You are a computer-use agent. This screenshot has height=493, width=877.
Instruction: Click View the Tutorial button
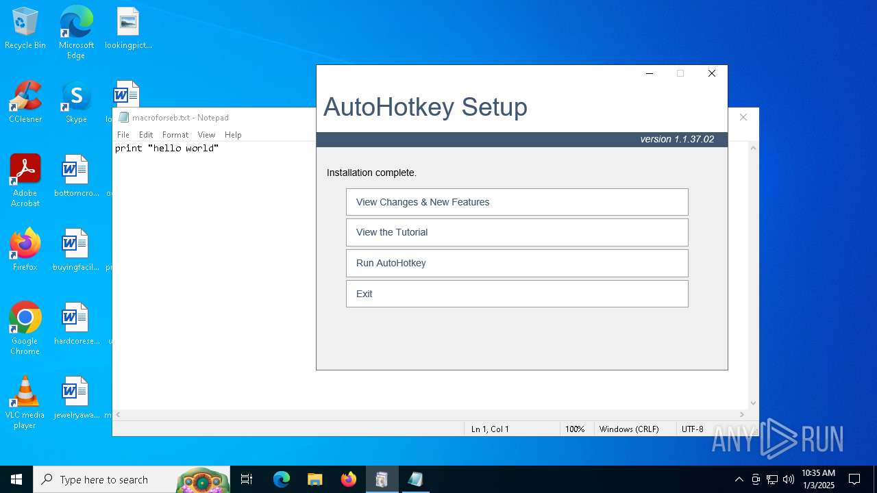(517, 232)
